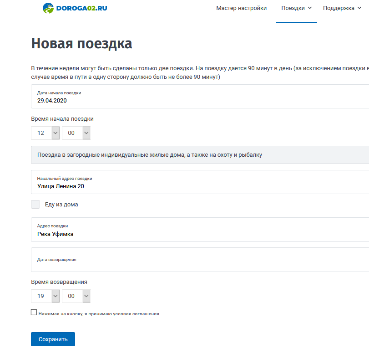The height and width of the screenshot is (354, 369).
Task: Open the DOROGA02.RU logo home link
Action: 75,8
